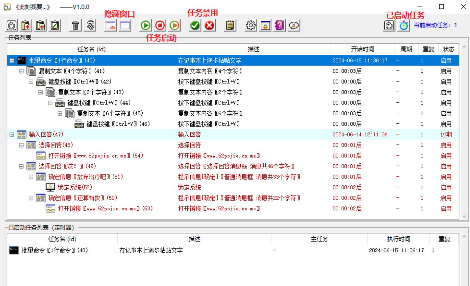Sort by the 任务名 (id) column header
This screenshot has width=470, height=286.
coord(92,49)
